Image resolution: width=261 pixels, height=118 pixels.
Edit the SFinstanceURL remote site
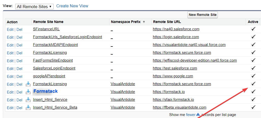click(x=10, y=29)
